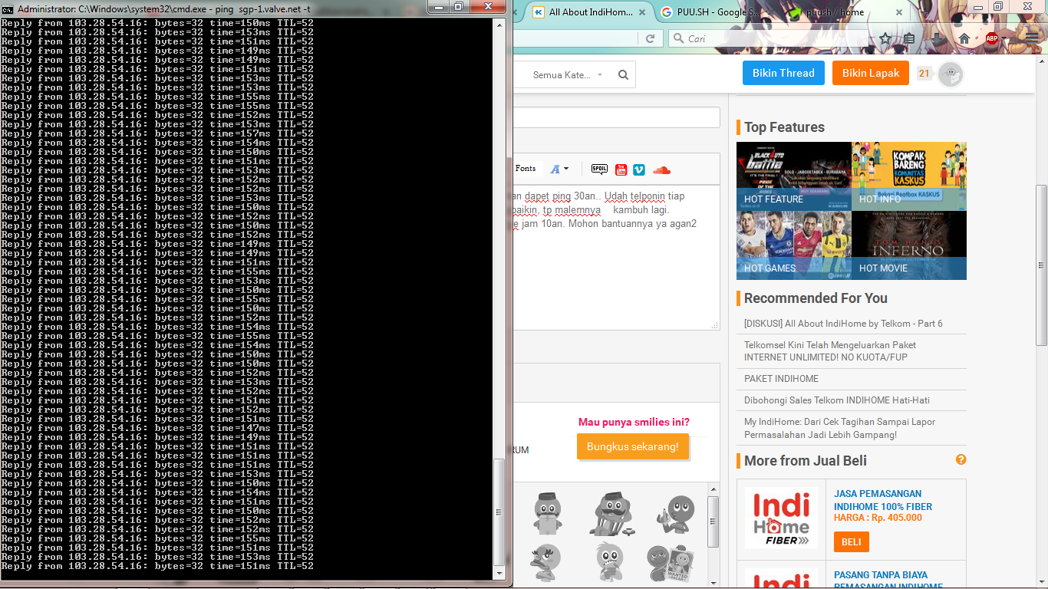The height and width of the screenshot is (589, 1048).
Task: Pick the mustached smiley sitting with coffee
Action: point(611,513)
